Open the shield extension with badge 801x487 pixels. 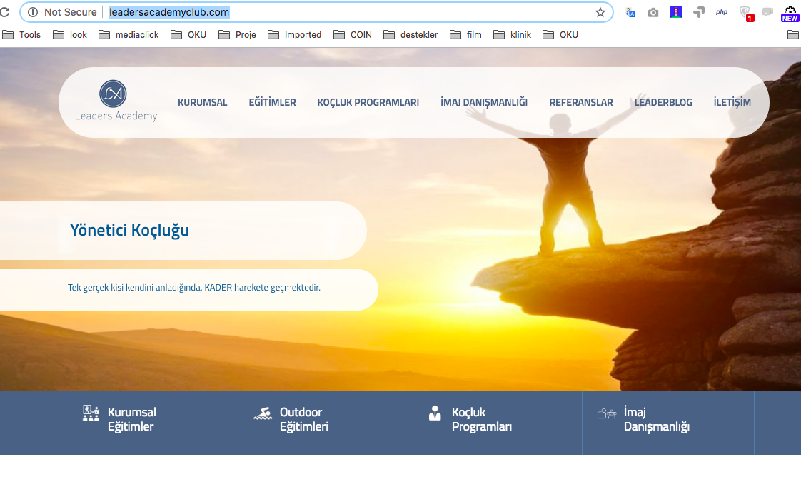[745, 12]
